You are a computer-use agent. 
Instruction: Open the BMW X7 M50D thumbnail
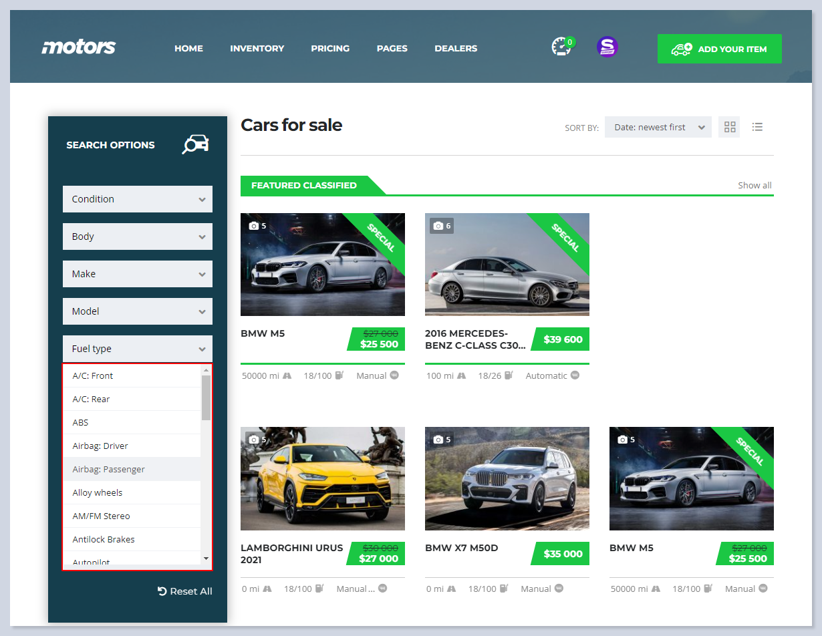(507, 478)
